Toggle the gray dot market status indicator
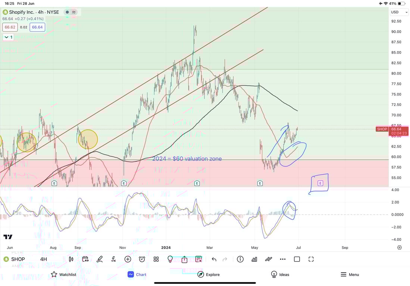 [67, 12]
